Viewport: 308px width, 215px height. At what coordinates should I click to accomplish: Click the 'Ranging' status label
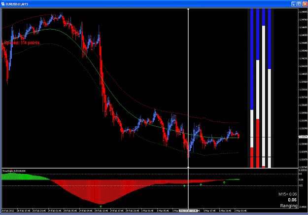click(x=289, y=206)
